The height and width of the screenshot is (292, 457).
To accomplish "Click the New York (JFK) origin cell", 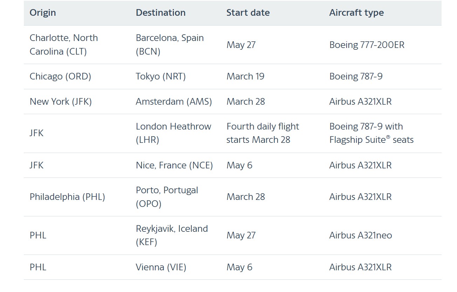I will tap(61, 102).
